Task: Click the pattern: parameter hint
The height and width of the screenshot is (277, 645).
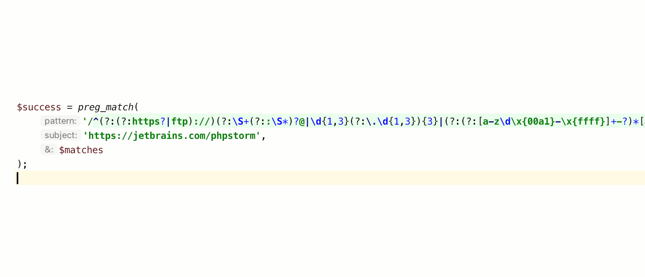Action: pyautogui.click(x=60, y=121)
